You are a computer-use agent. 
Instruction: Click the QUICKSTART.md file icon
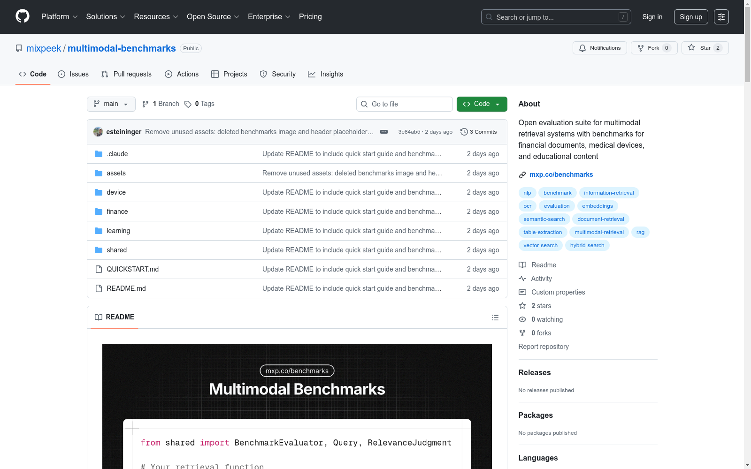99,269
